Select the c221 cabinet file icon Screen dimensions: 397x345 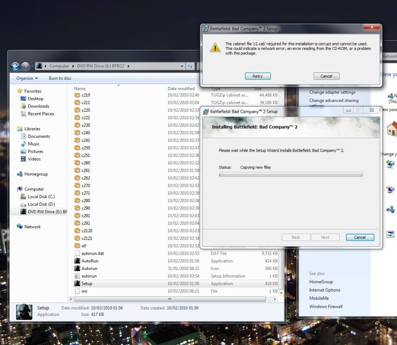[77, 117]
